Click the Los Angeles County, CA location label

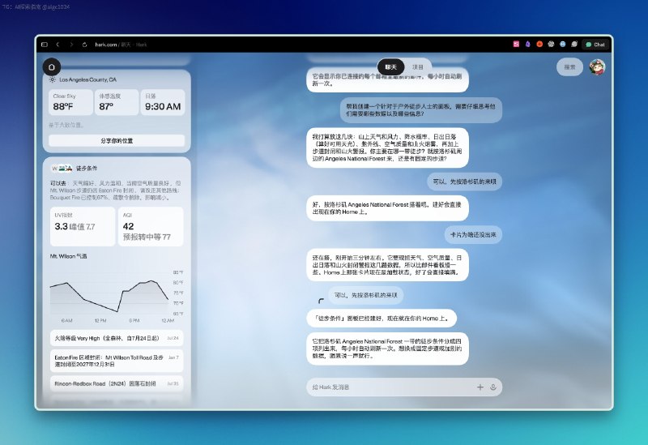tap(87, 79)
